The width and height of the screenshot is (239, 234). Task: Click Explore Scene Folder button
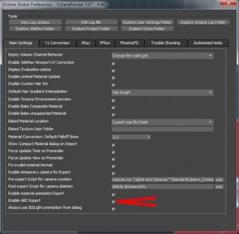(147, 29)
